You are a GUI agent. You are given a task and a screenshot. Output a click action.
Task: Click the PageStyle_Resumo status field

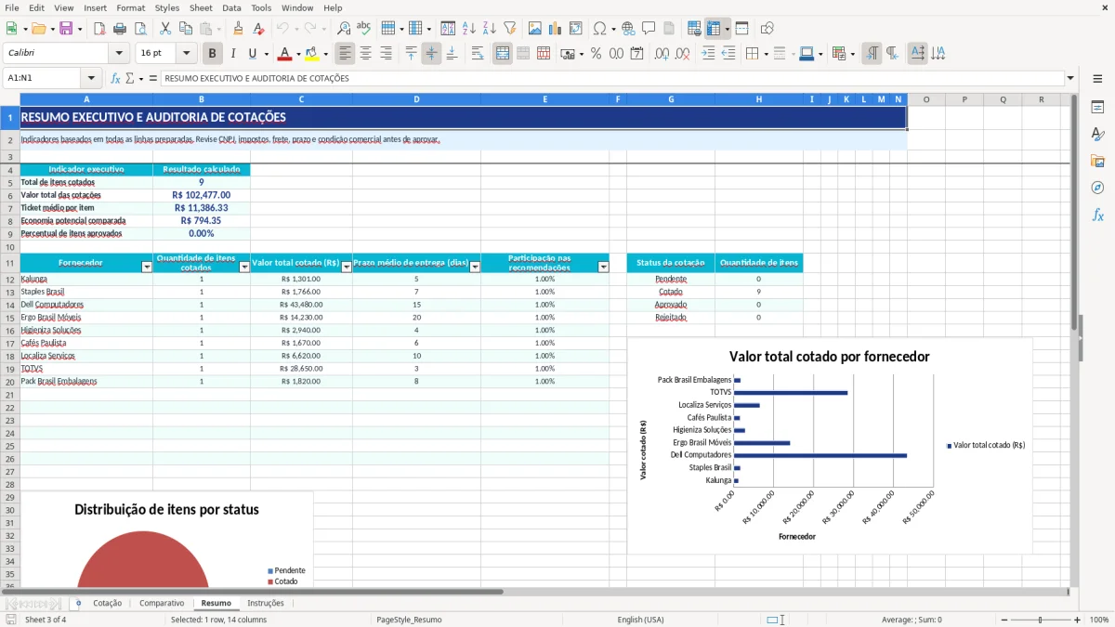point(409,620)
